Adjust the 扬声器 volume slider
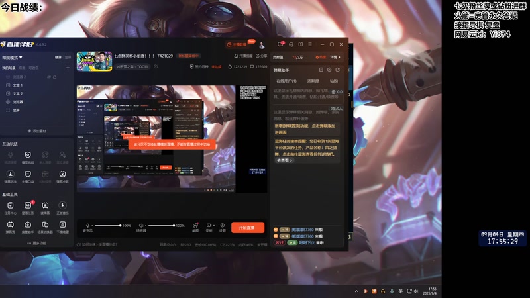530x298 pixels. [161, 226]
